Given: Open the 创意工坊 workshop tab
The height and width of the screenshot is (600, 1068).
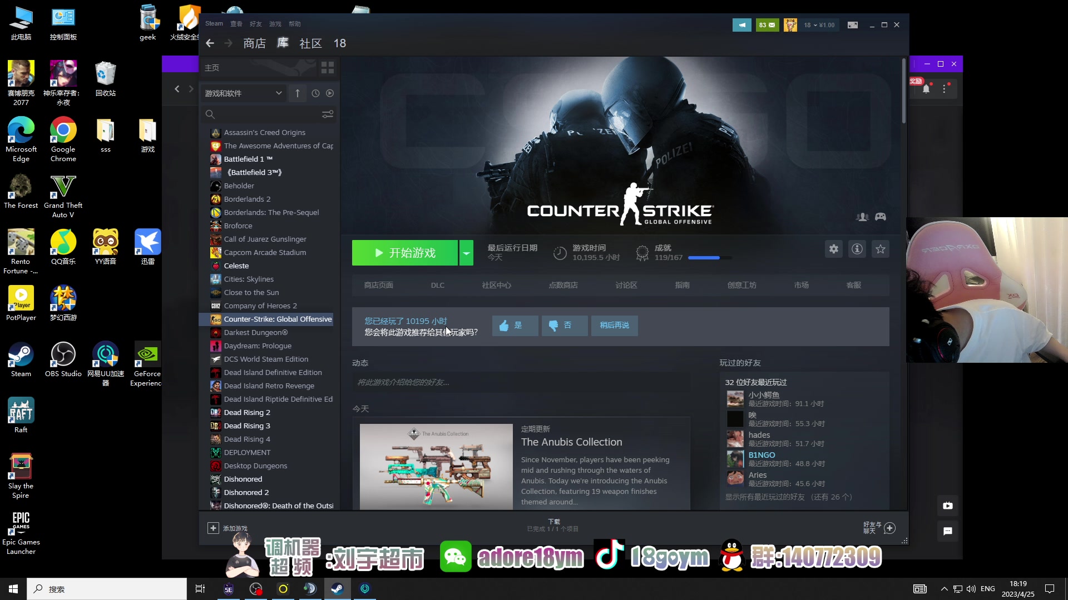Looking at the screenshot, I should click(742, 285).
